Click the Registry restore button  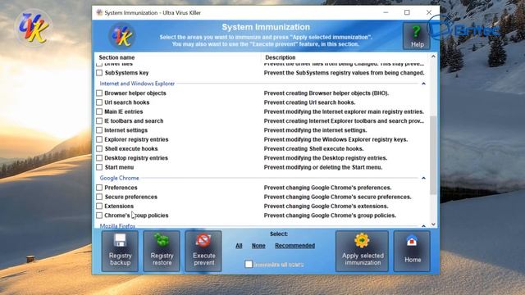[162, 251]
